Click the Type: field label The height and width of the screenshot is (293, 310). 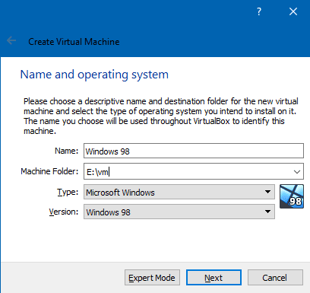(68, 192)
